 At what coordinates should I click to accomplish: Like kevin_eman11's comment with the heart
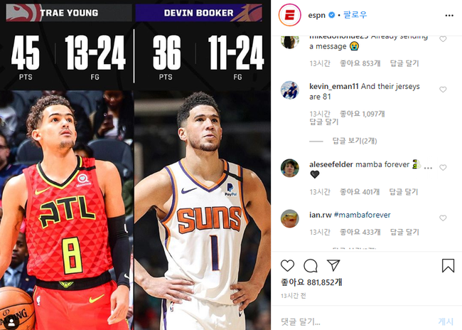pos(443,90)
